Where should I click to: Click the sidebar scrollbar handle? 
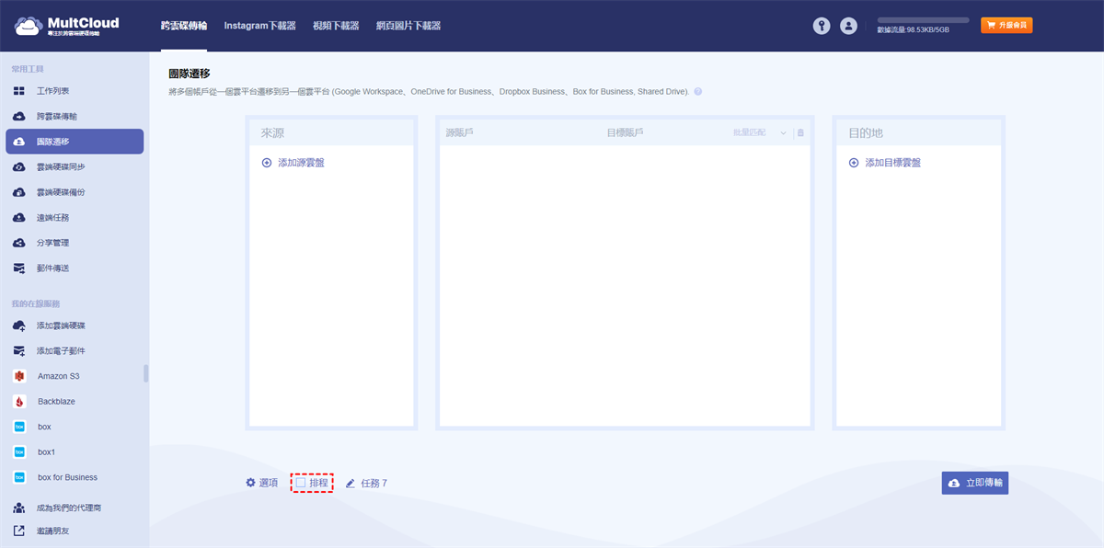[x=146, y=373]
